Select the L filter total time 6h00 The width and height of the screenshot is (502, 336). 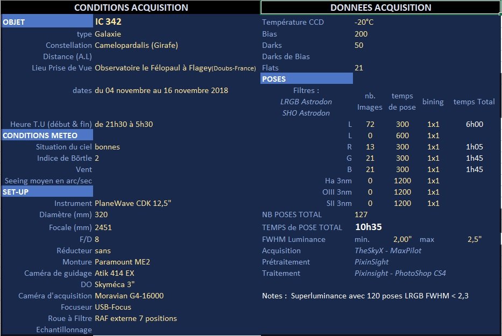[475, 124]
